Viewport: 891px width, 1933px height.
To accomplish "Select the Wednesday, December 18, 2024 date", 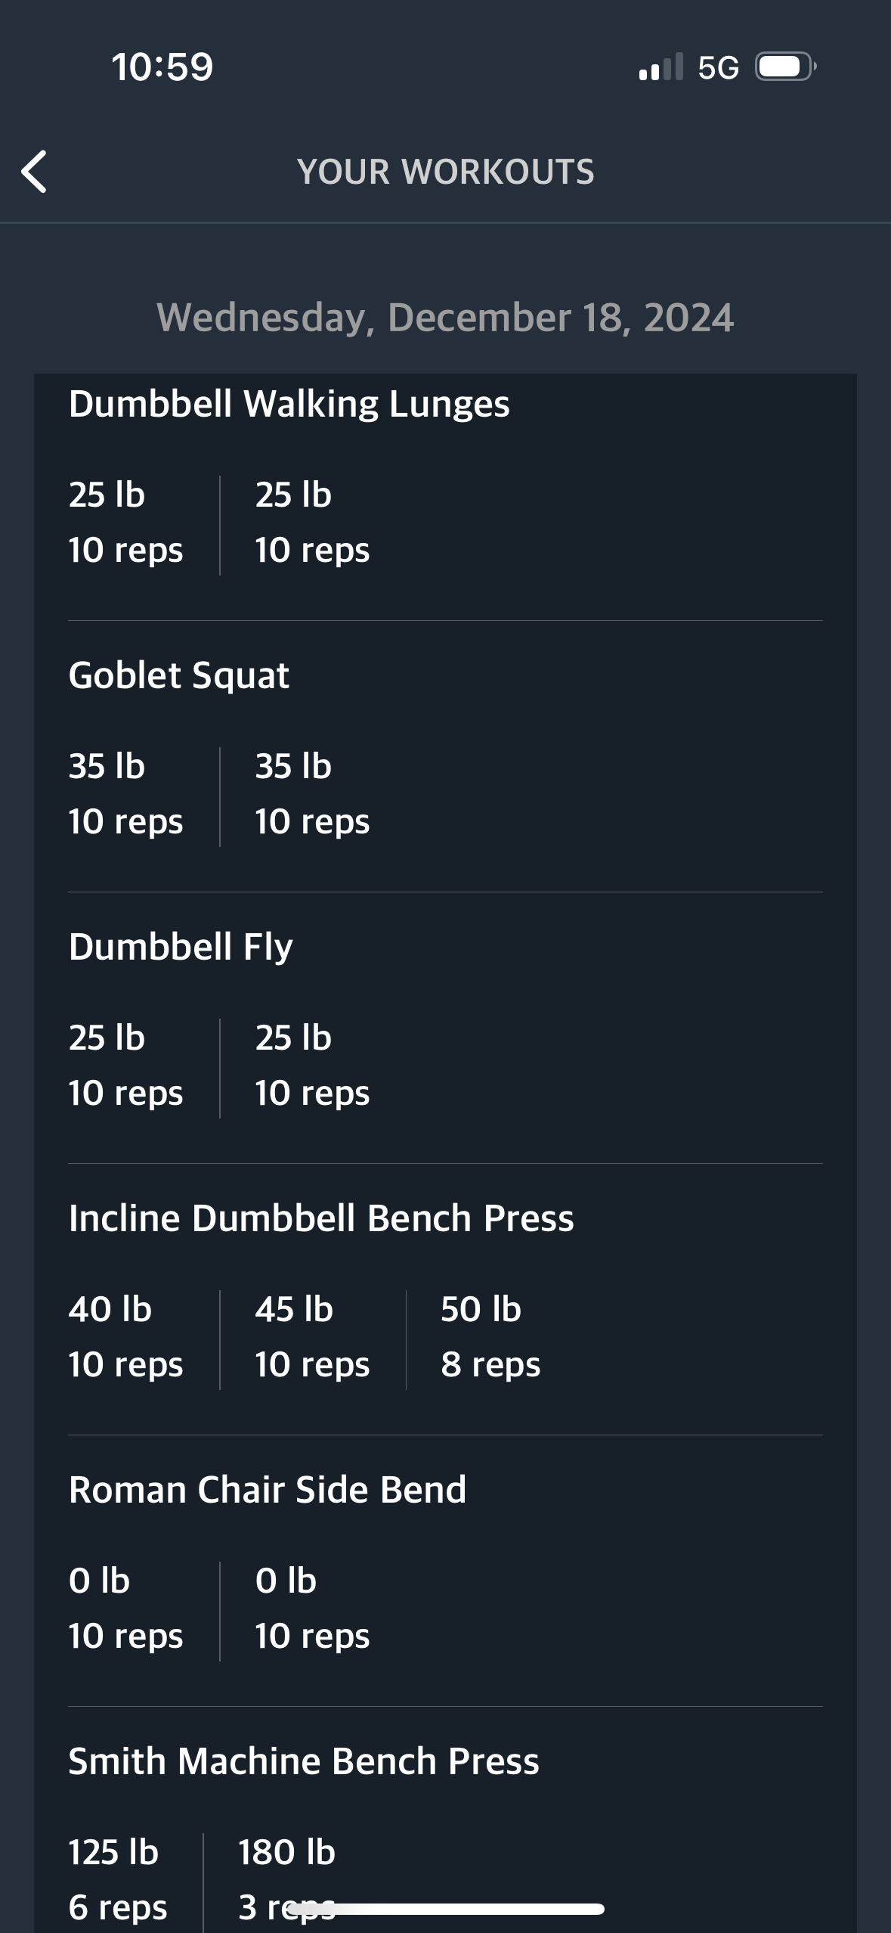I will click(x=445, y=318).
